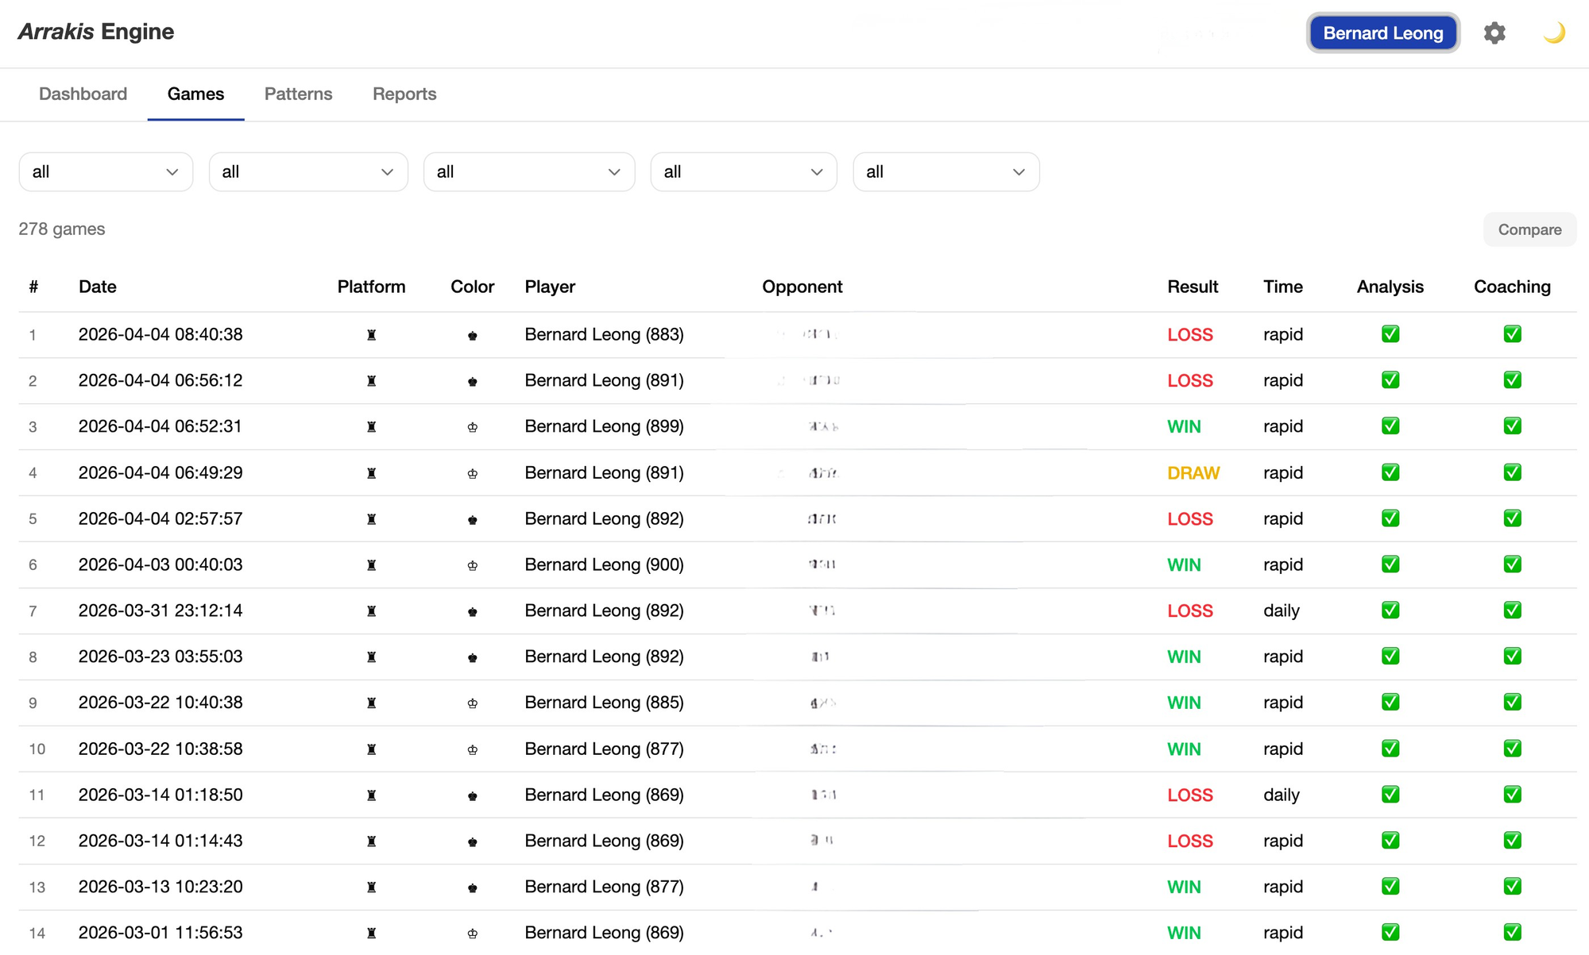Screen dimensions: 1589x955
Task: Open the first 'all' filter dropdown
Action: coord(106,171)
